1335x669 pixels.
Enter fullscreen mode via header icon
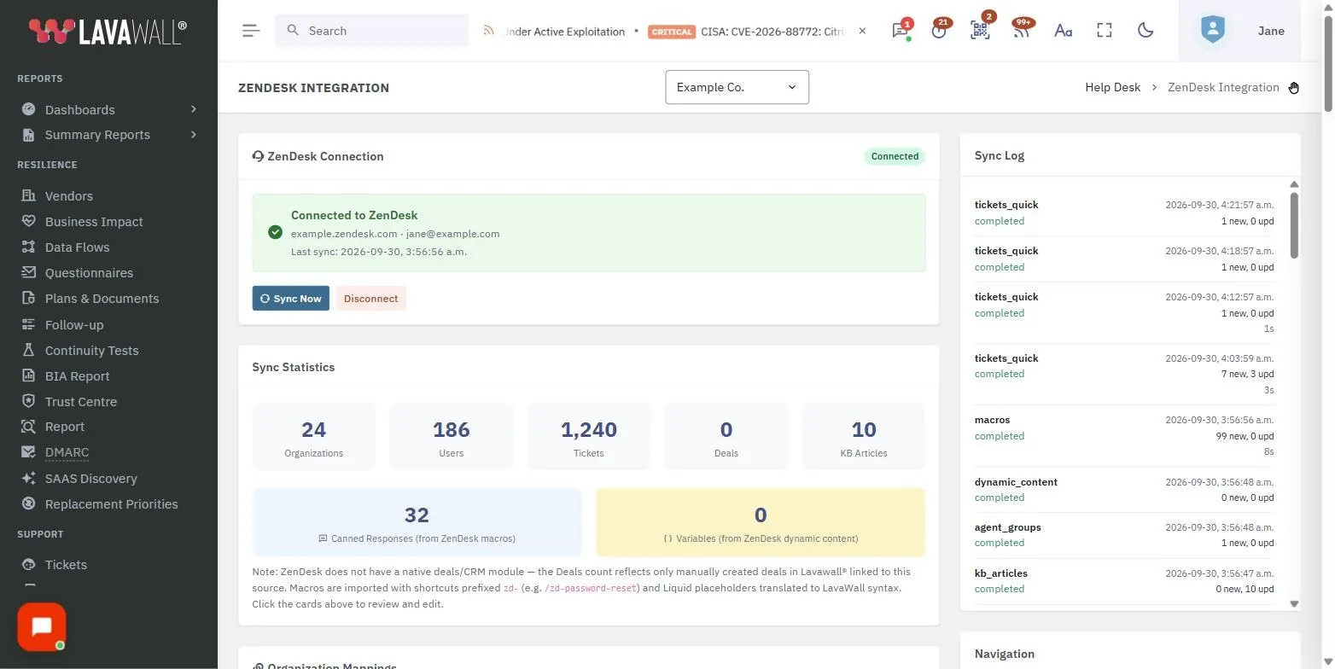click(x=1105, y=31)
